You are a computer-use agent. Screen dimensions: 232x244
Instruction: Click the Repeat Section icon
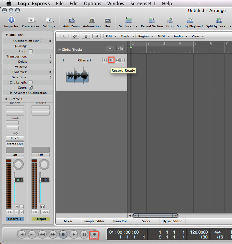coord(152,20)
